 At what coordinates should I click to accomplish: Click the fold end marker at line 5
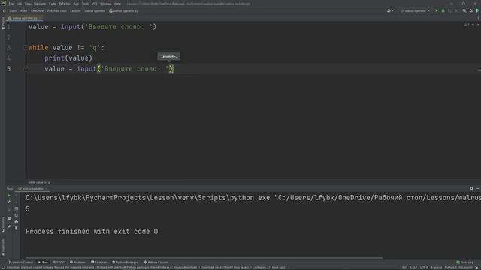pos(26,69)
